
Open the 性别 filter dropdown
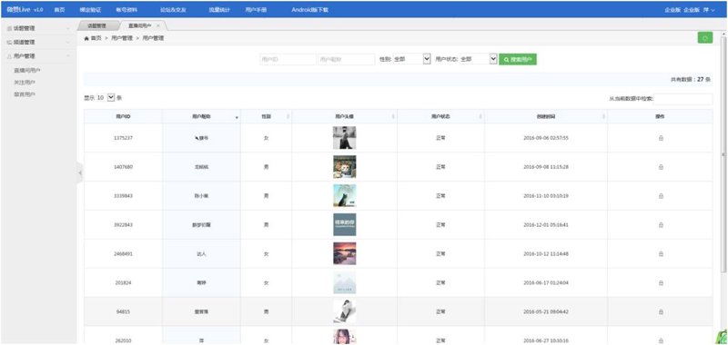click(x=411, y=59)
